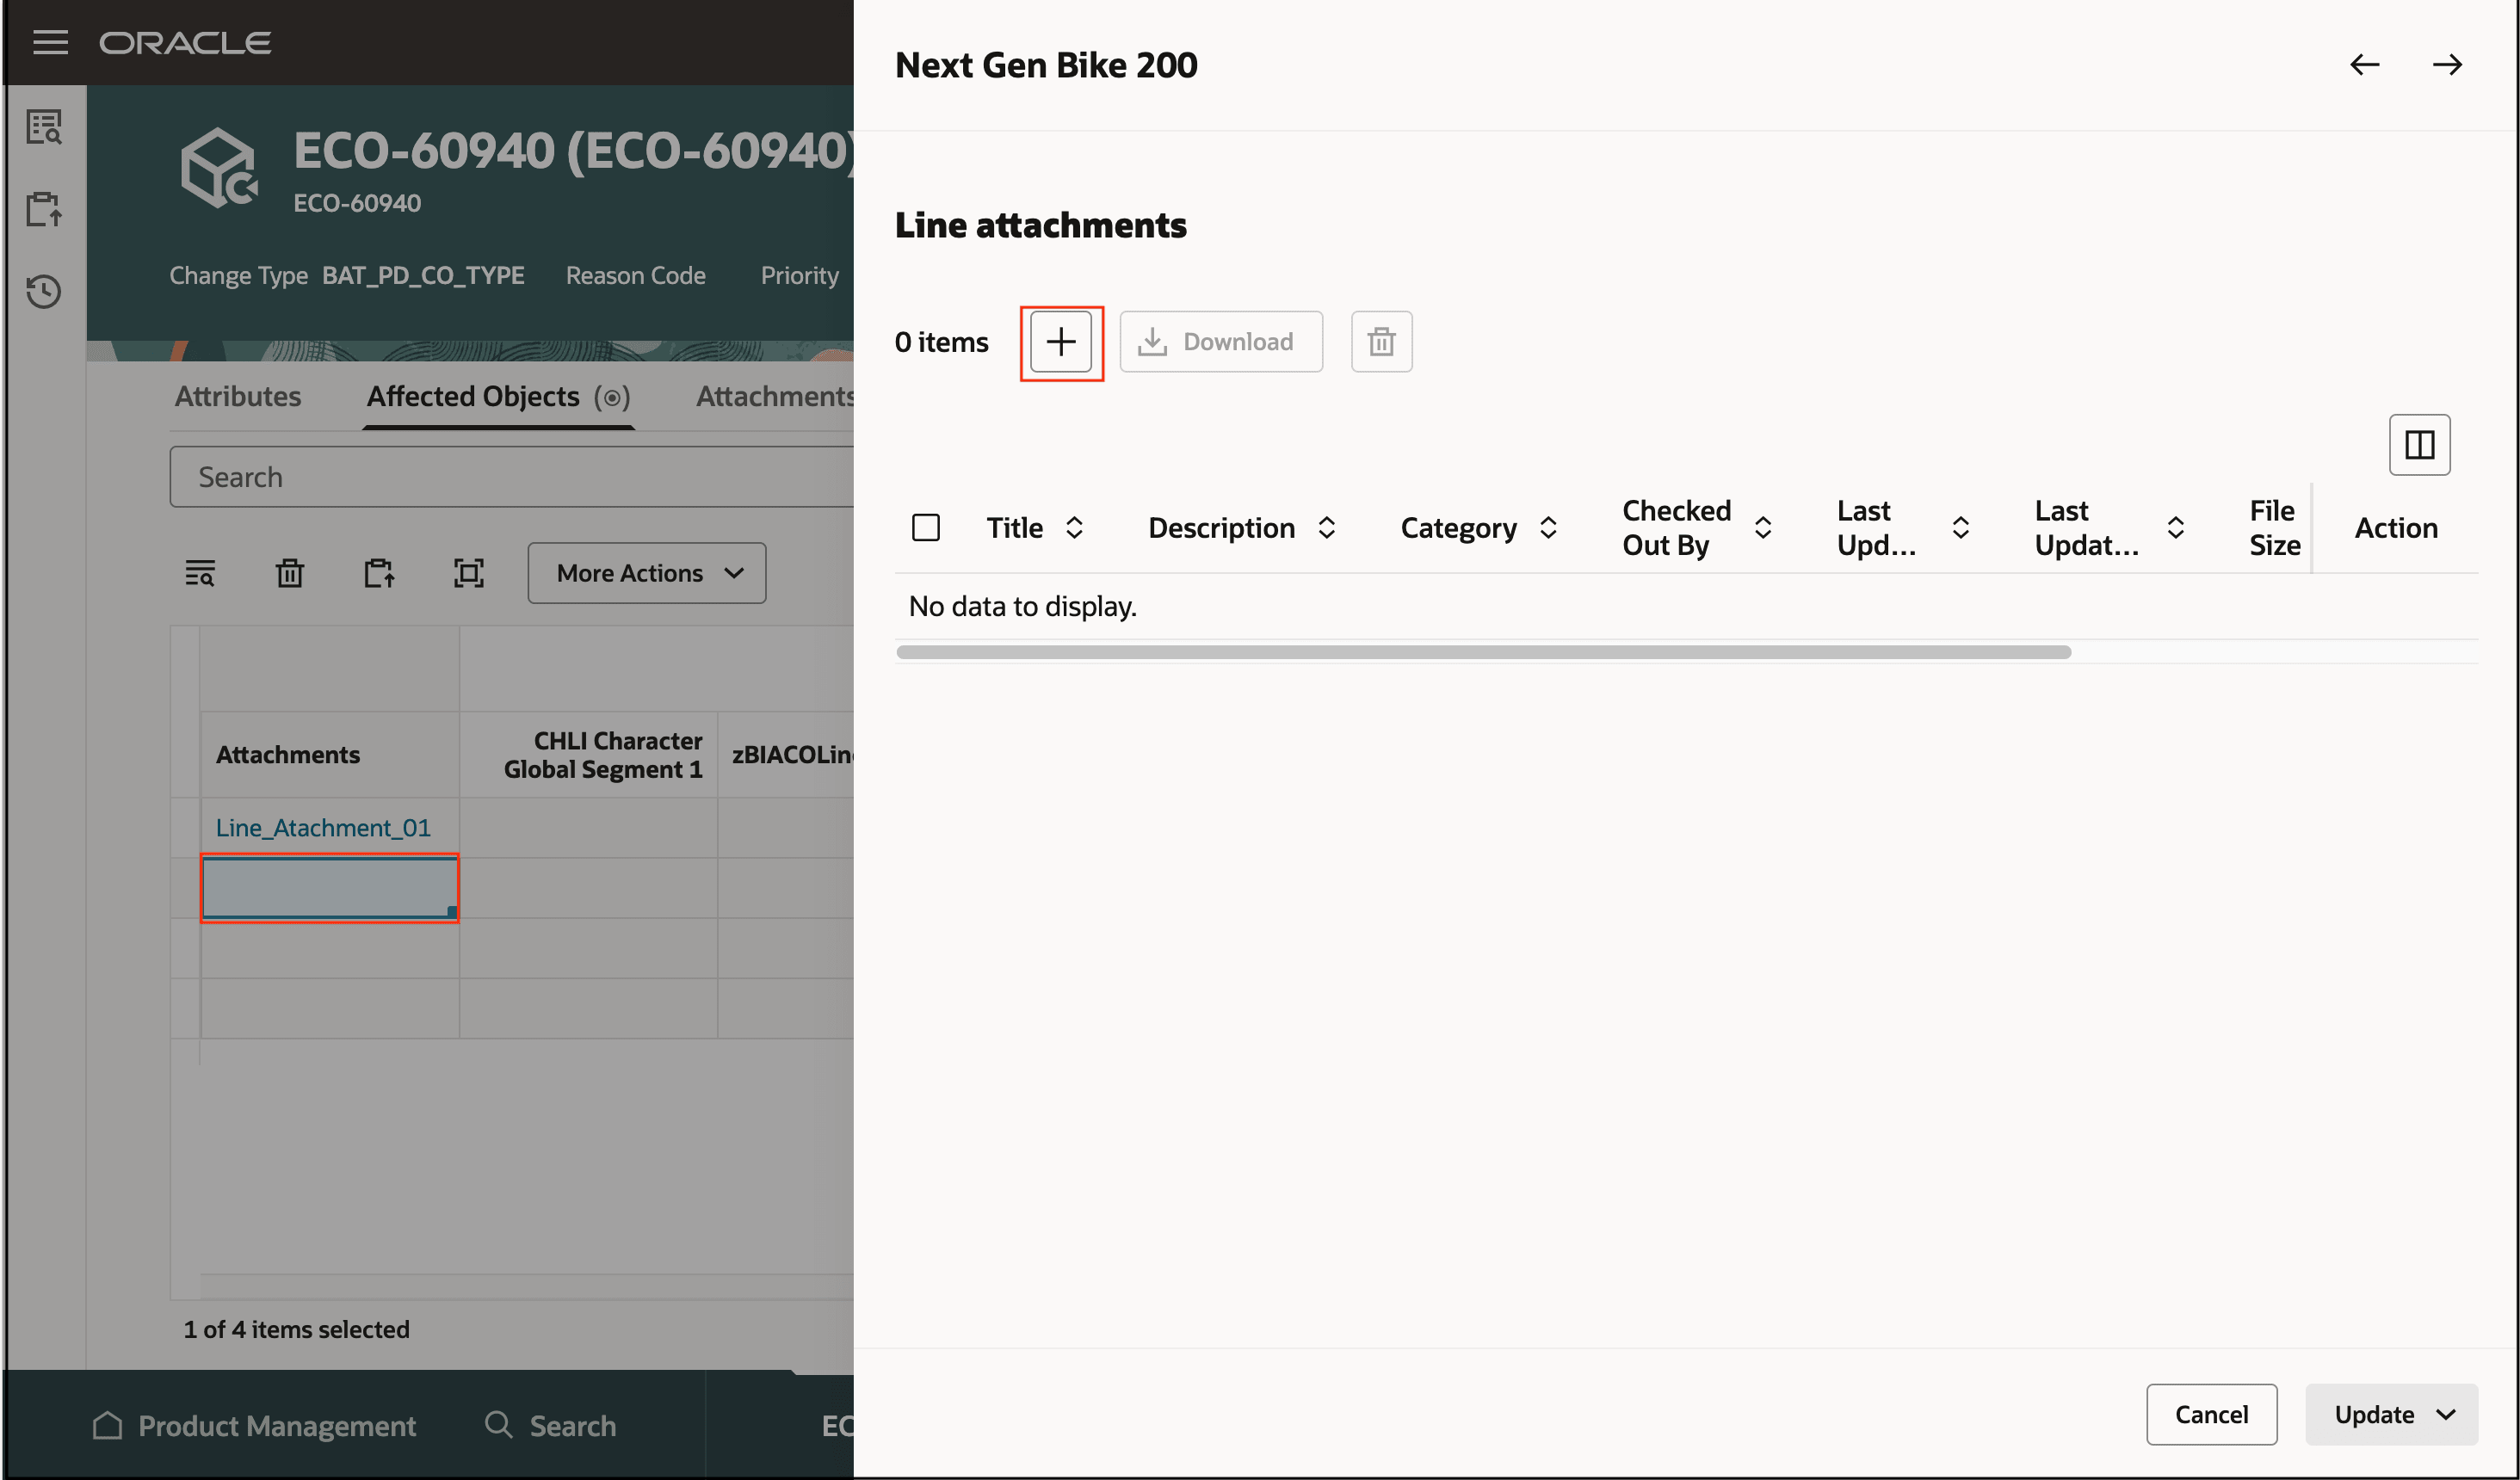Go to previous item with left arrow
Screen dimensions: 2520x1480
[x=2364, y=65]
